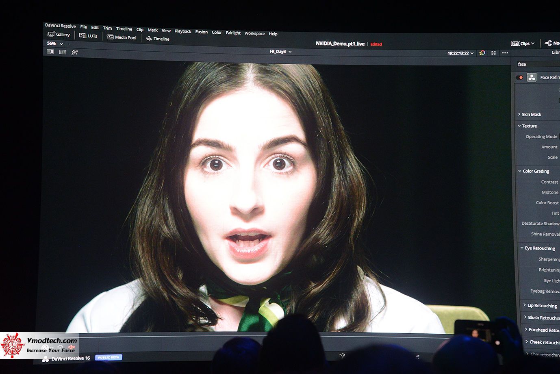Show the Media Pool

pos(122,37)
